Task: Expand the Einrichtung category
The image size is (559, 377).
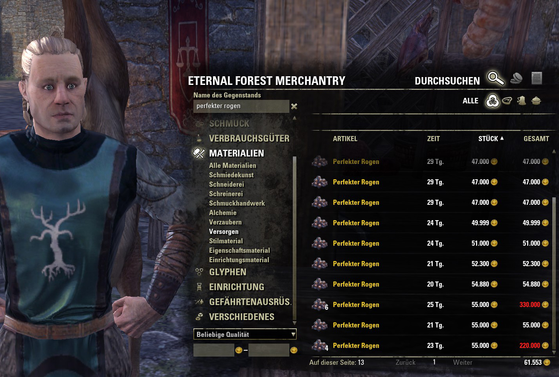Action: [x=236, y=287]
